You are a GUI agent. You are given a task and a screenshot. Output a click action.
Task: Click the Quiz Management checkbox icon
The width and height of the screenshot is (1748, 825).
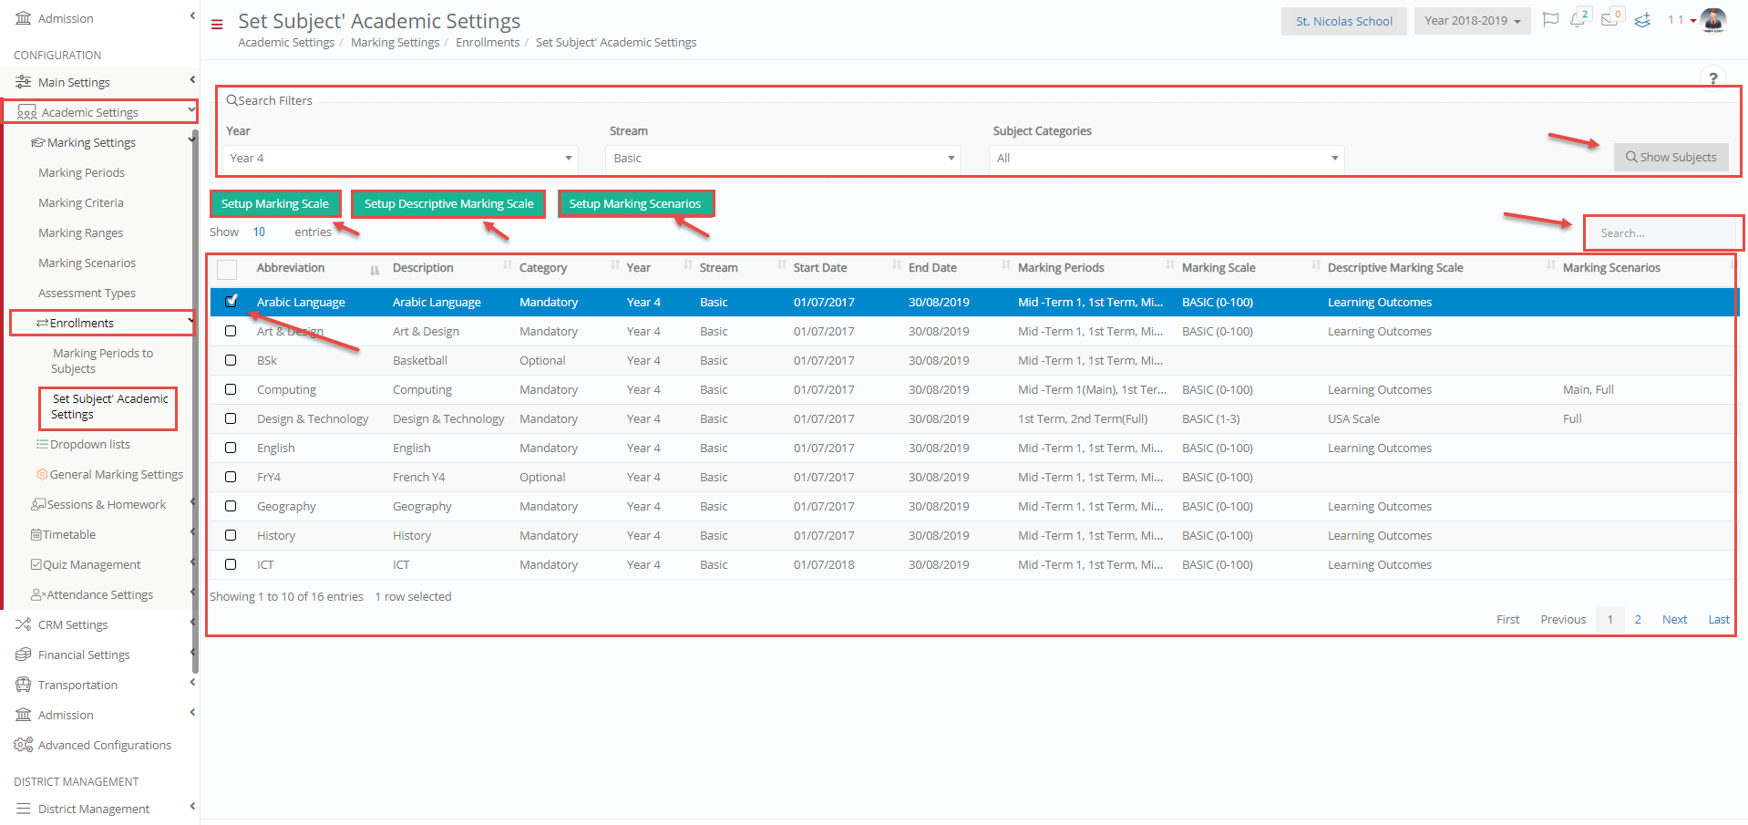36,564
